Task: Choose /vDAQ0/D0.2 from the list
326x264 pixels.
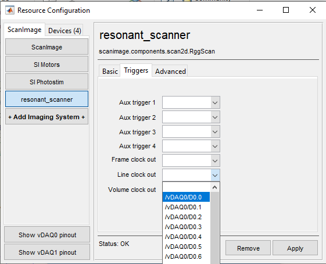Action: tap(186, 217)
